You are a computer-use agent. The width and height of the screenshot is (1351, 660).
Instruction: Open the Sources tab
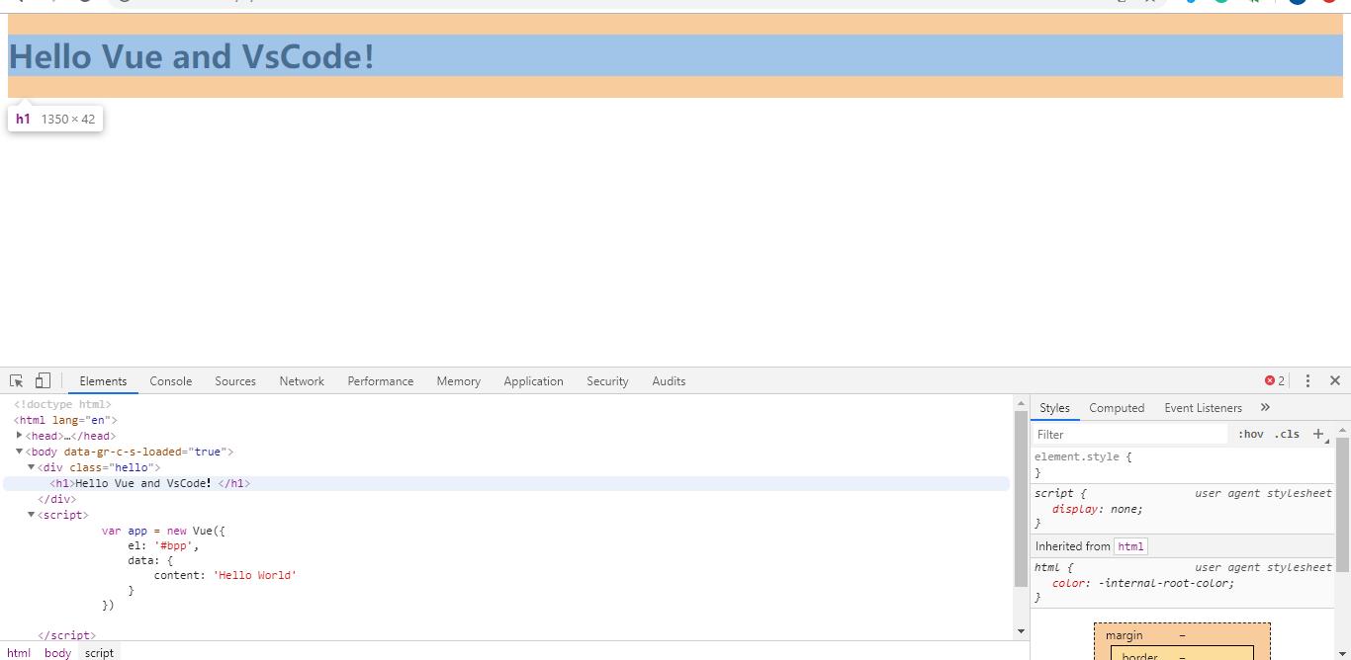coord(235,381)
